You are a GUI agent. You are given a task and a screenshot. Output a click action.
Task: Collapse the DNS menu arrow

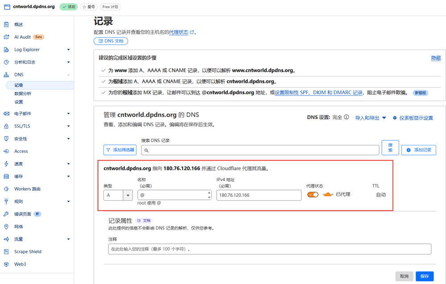click(x=68, y=75)
